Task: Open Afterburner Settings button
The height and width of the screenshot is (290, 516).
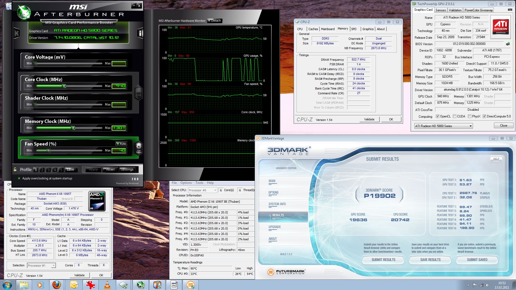Action: (127, 170)
